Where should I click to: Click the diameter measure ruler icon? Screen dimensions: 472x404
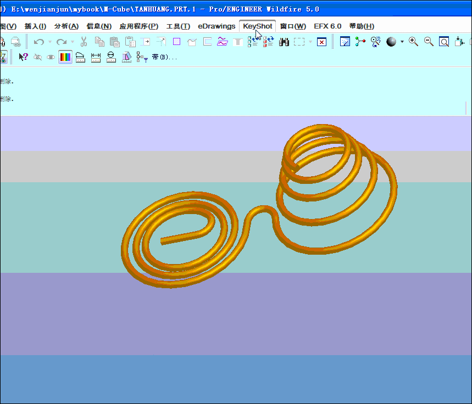(x=111, y=57)
